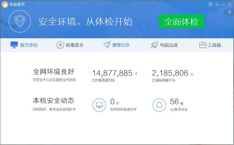The height and width of the screenshot is (145, 234).
Task: Click the QQ penguin account security icon
Action: 159,105
